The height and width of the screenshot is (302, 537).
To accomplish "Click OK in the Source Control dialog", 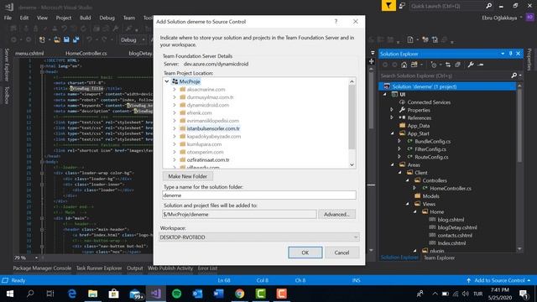I will [305, 253].
